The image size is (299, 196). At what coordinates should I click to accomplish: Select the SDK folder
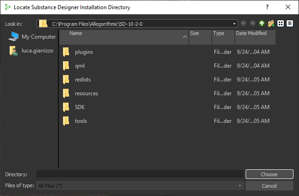[x=80, y=107]
